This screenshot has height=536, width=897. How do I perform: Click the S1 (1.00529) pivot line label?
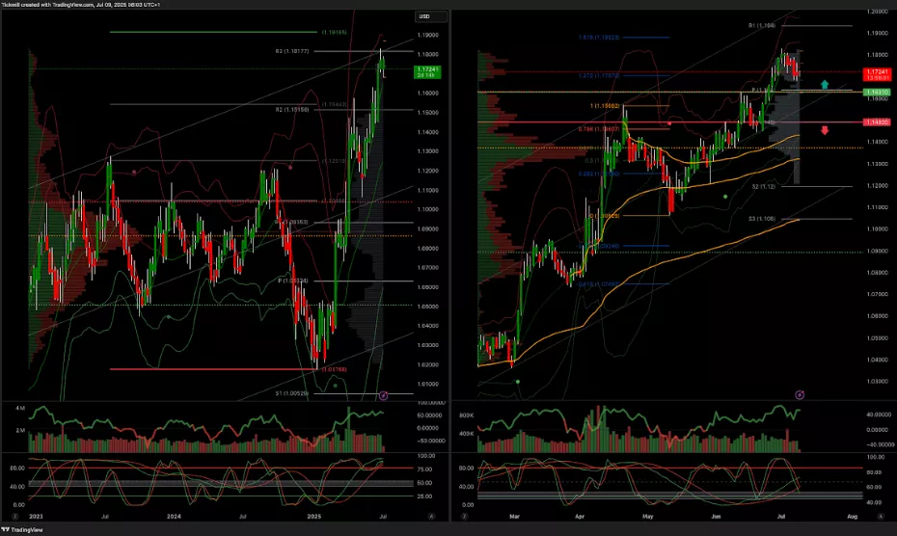[317, 393]
